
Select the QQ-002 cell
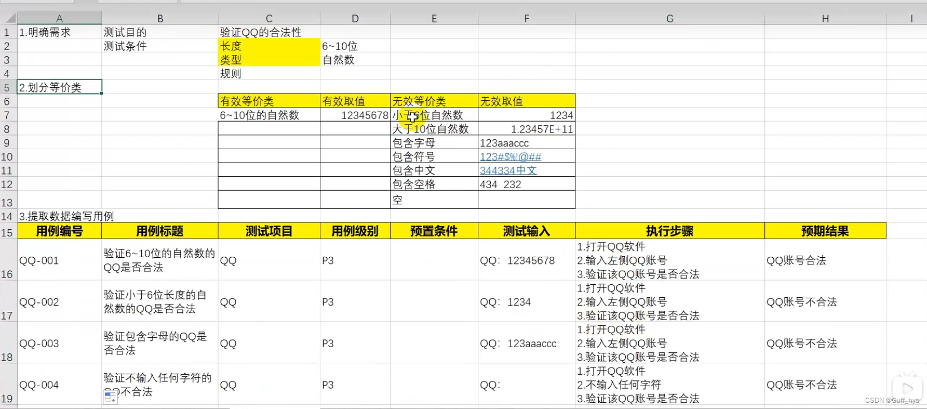[59, 302]
